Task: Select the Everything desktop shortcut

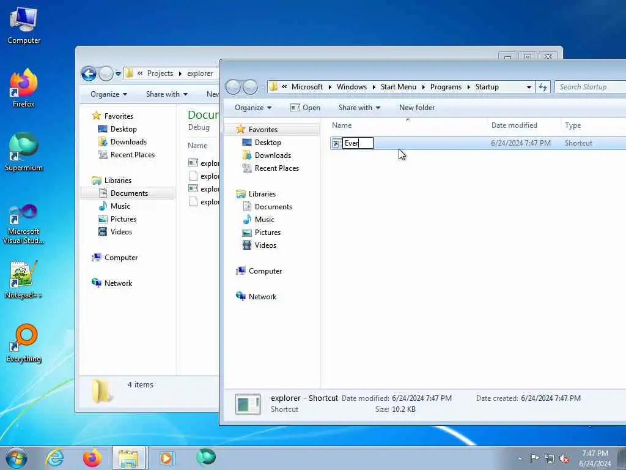Action: pos(24,343)
